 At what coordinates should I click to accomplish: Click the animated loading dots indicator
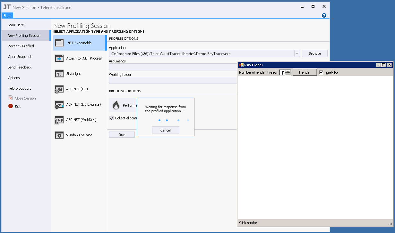(x=174, y=120)
